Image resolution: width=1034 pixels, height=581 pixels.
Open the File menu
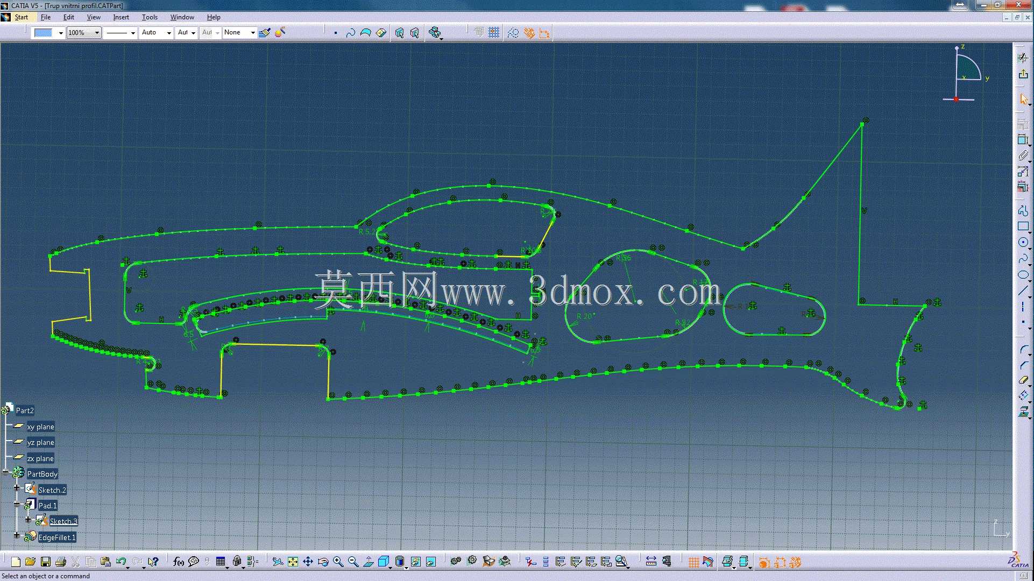click(46, 17)
